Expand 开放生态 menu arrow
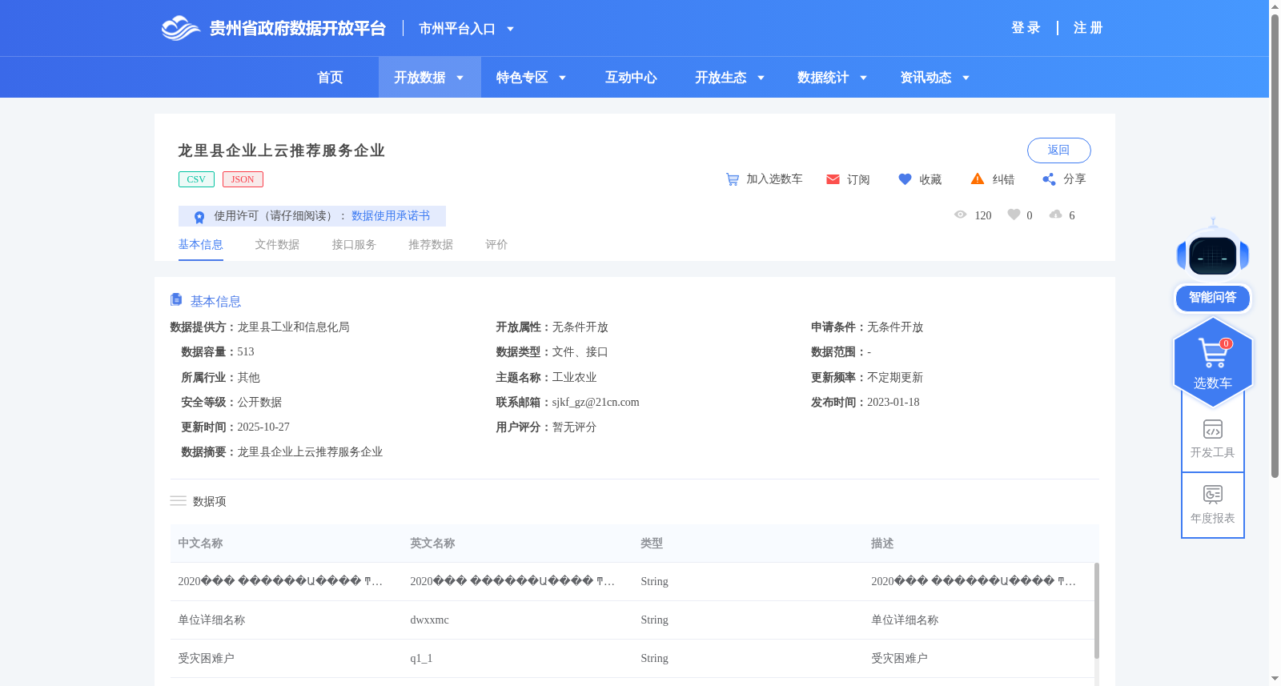 point(761,78)
